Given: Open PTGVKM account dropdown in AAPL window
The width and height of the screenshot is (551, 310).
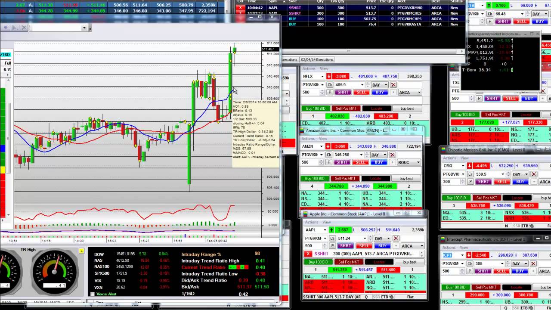Looking at the screenshot, I should point(325,238).
